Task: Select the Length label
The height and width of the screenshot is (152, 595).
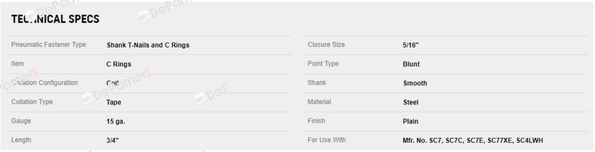Action: (21, 140)
